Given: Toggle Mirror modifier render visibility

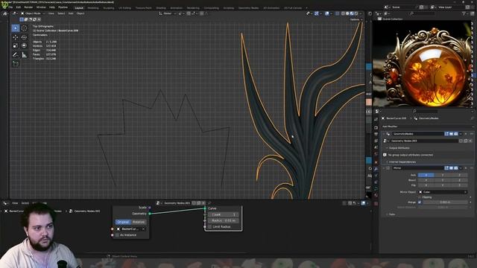Looking at the screenshot, I should pyautogui.click(x=455, y=168).
